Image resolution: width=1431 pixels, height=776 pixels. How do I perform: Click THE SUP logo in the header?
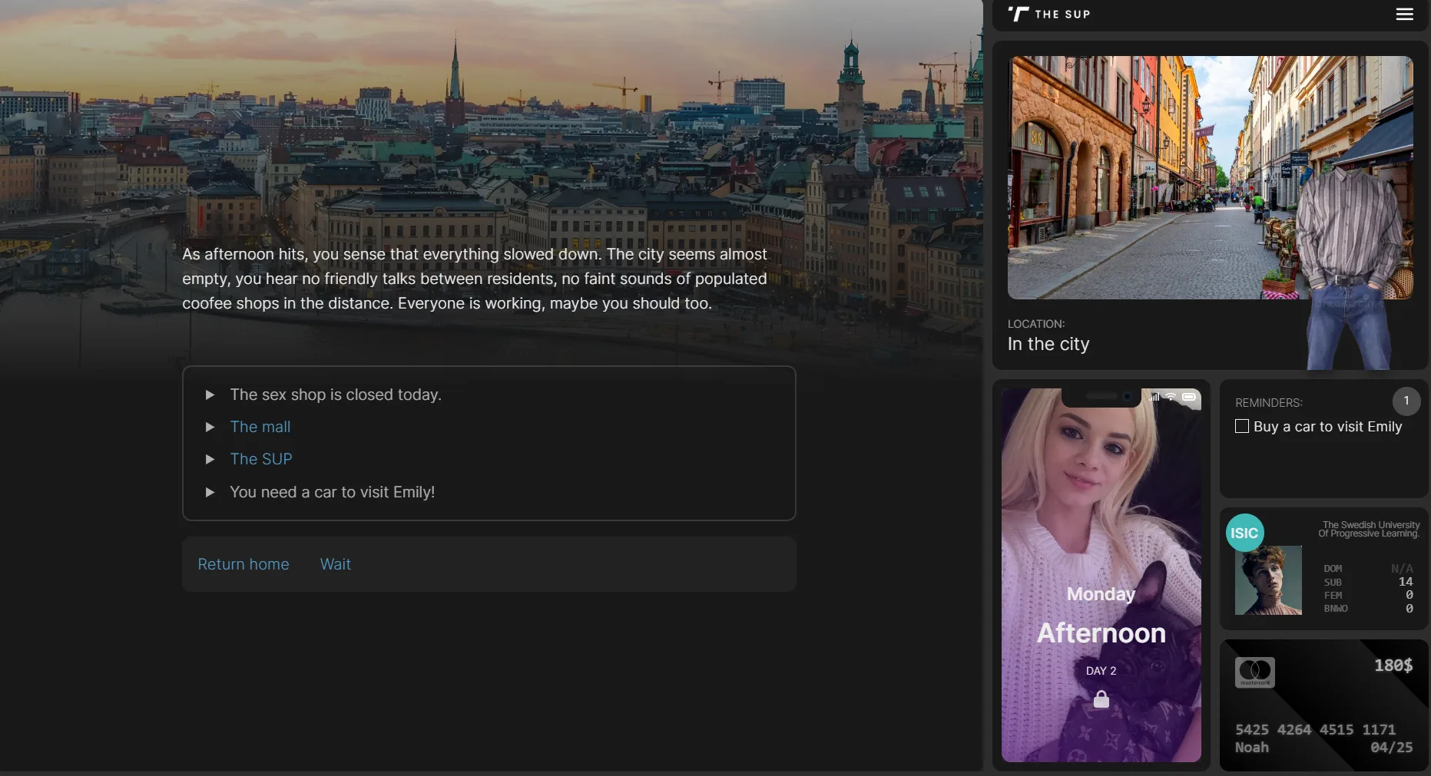click(1048, 15)
